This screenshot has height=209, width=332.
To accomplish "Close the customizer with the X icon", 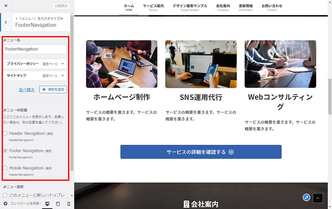I will [x=5, y=6].
